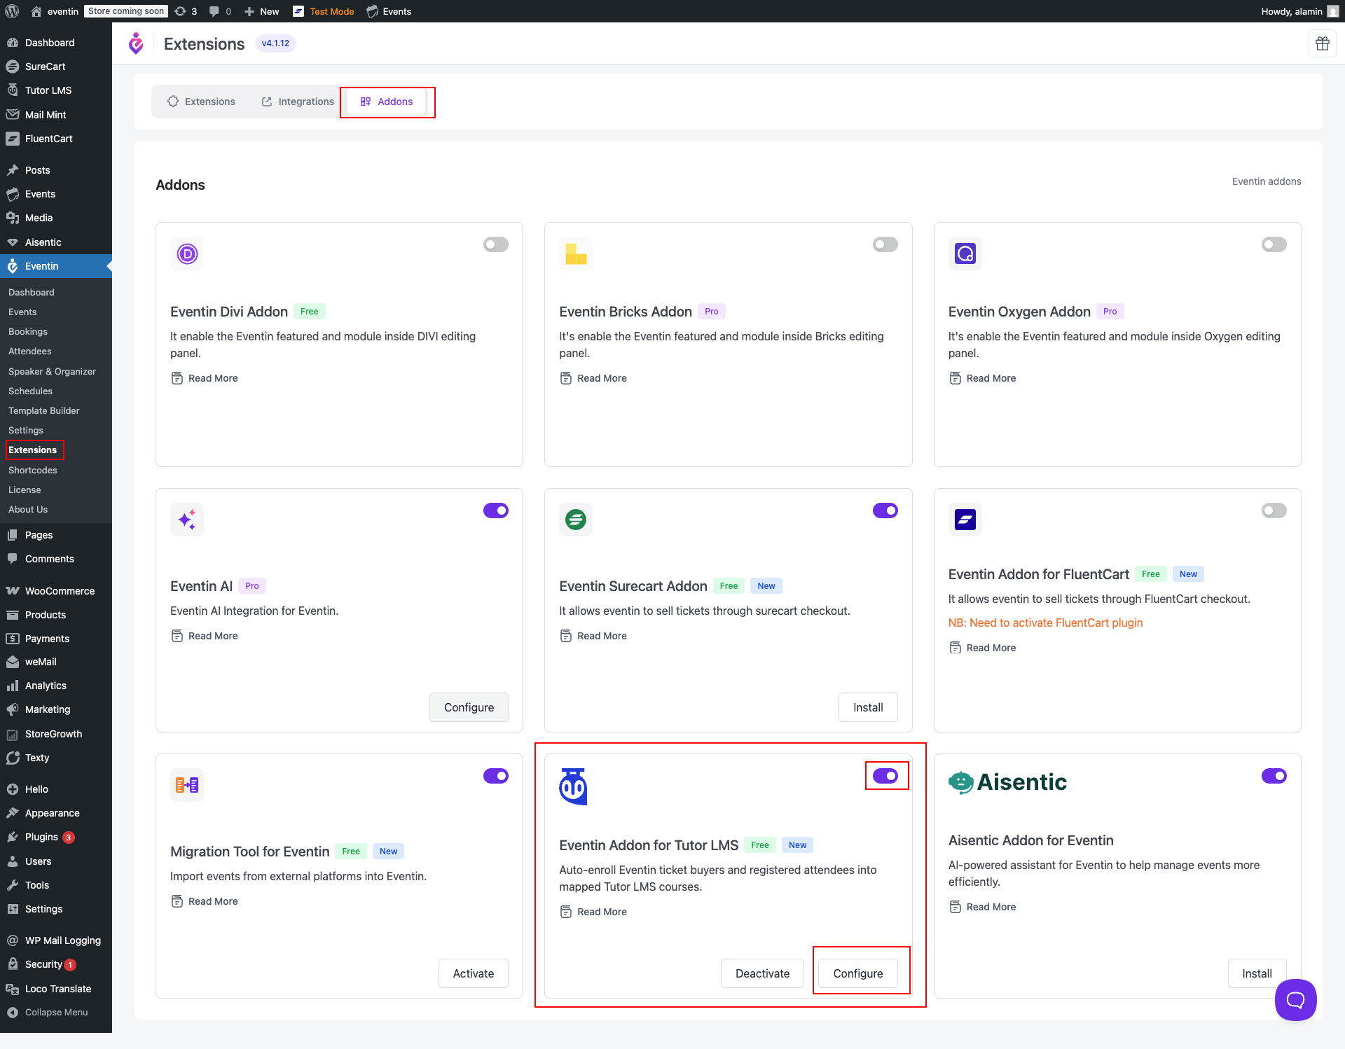Disable the Eventin AI toggle
This screenshot has width=1345, height=1049.
click(496, 510)
